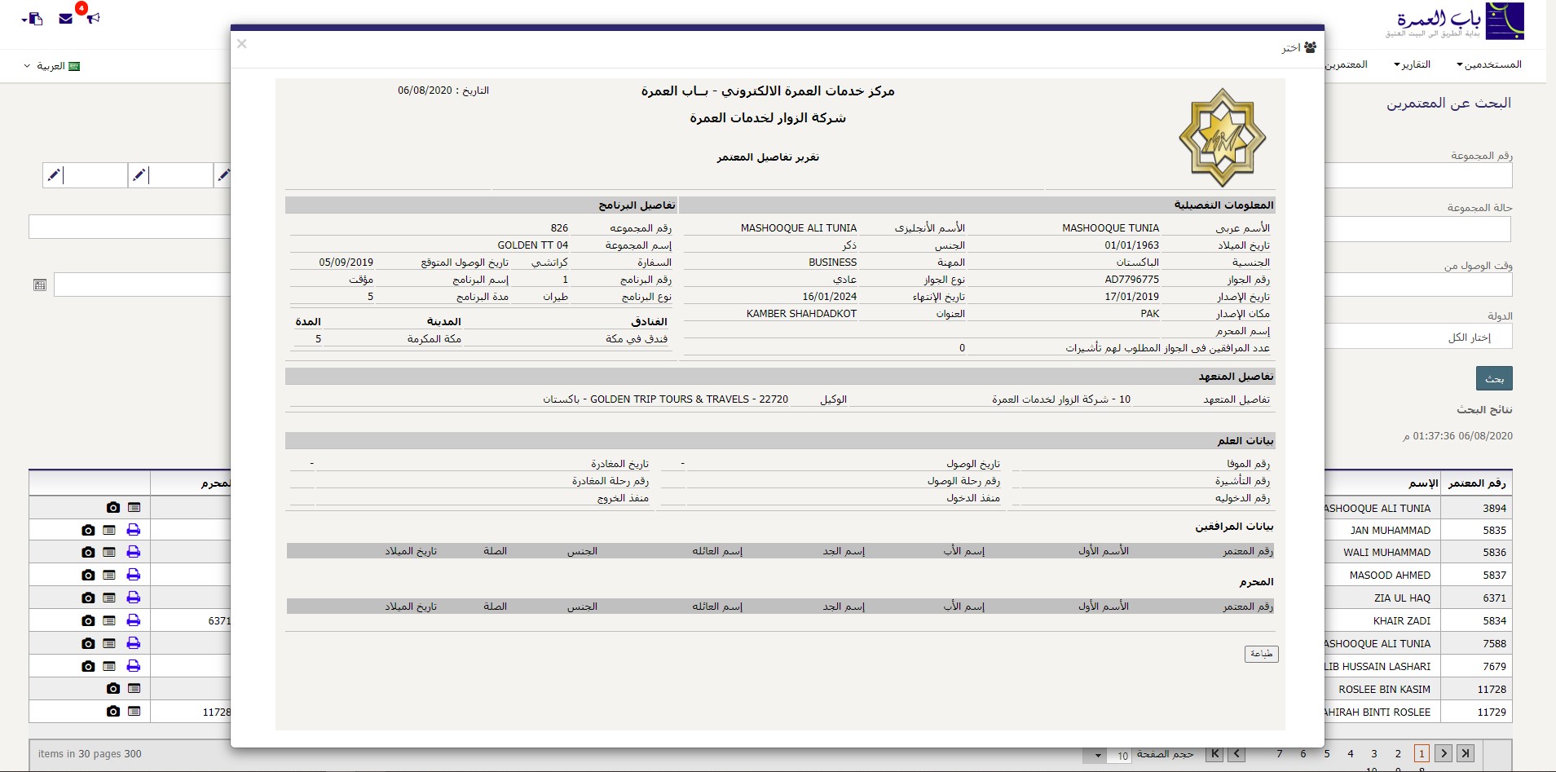Open details icon for KHAIR ZADI row
This screenshot has height=772, width=1556.
pyautogui.click(x=109, y=620)
